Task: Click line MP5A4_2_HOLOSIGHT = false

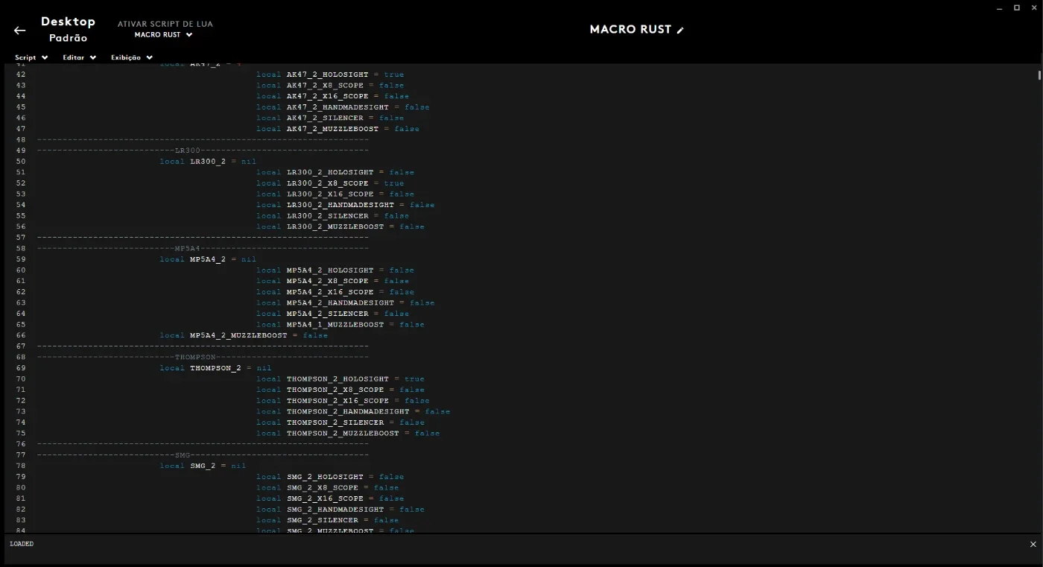Action: [x=335, y=270]
